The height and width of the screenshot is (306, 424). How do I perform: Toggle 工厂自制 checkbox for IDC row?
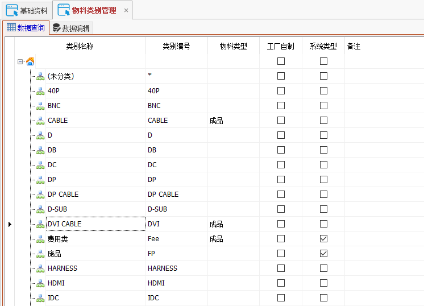coord(281,298)
